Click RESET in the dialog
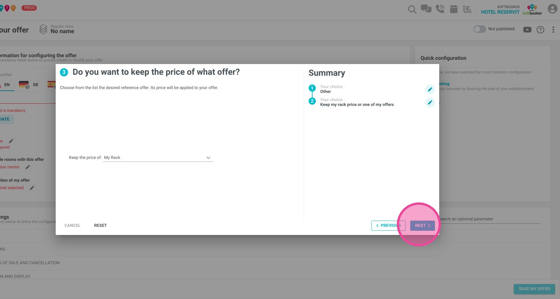 pyautogui.click(x=100, y=226)
